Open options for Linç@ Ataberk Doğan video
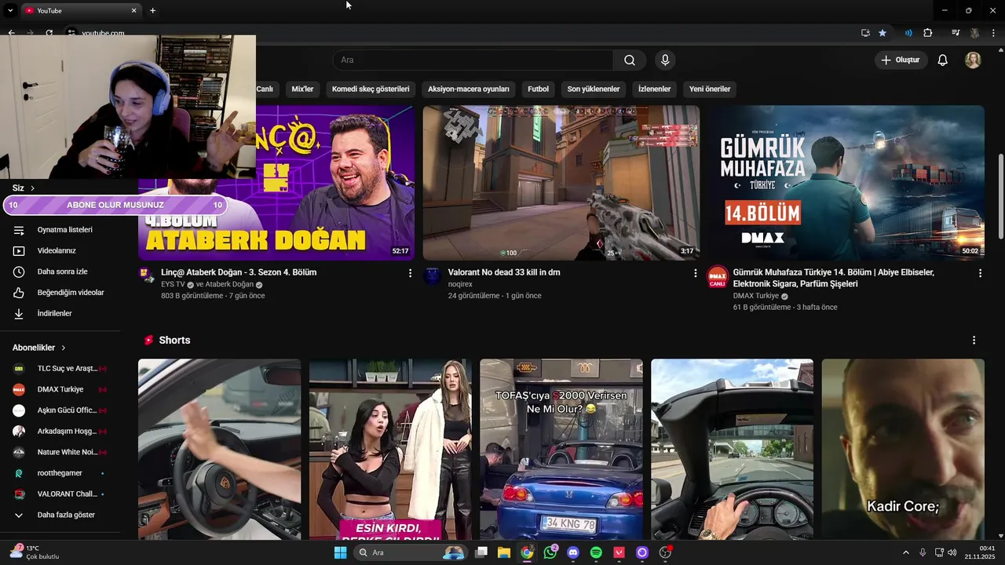 410,273
